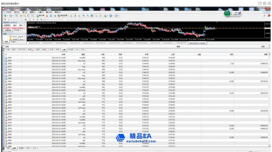Open the 图表(C) Charts menu

coord(32,12)
